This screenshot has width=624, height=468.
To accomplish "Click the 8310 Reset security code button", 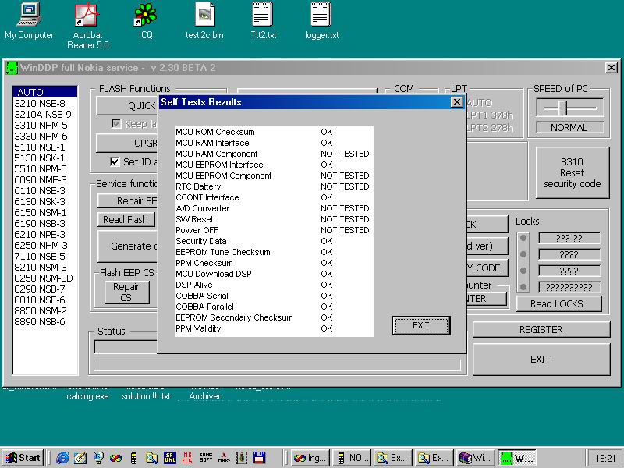I will pos(573,172).
